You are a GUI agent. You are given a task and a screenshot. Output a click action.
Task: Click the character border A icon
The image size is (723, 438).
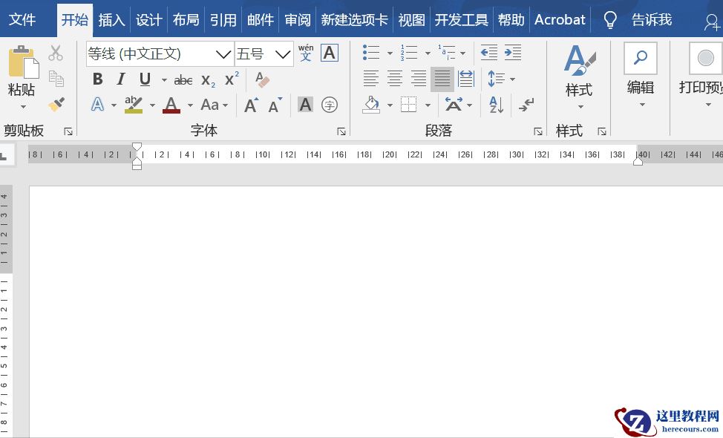click(330, 53)
